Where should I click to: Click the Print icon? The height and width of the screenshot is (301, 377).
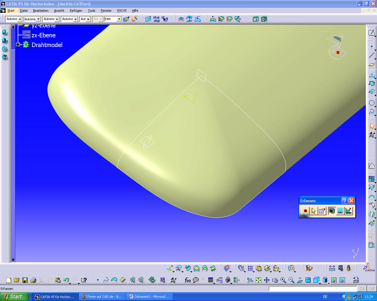tap(33, 280)
